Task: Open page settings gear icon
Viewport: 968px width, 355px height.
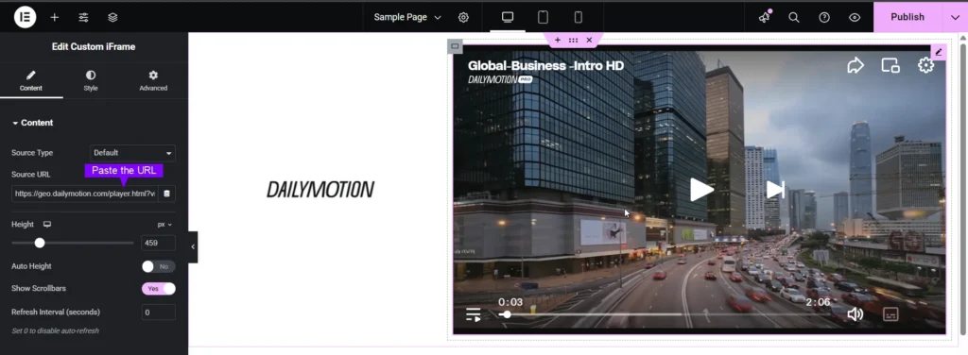Action: [x=463, y=17]
